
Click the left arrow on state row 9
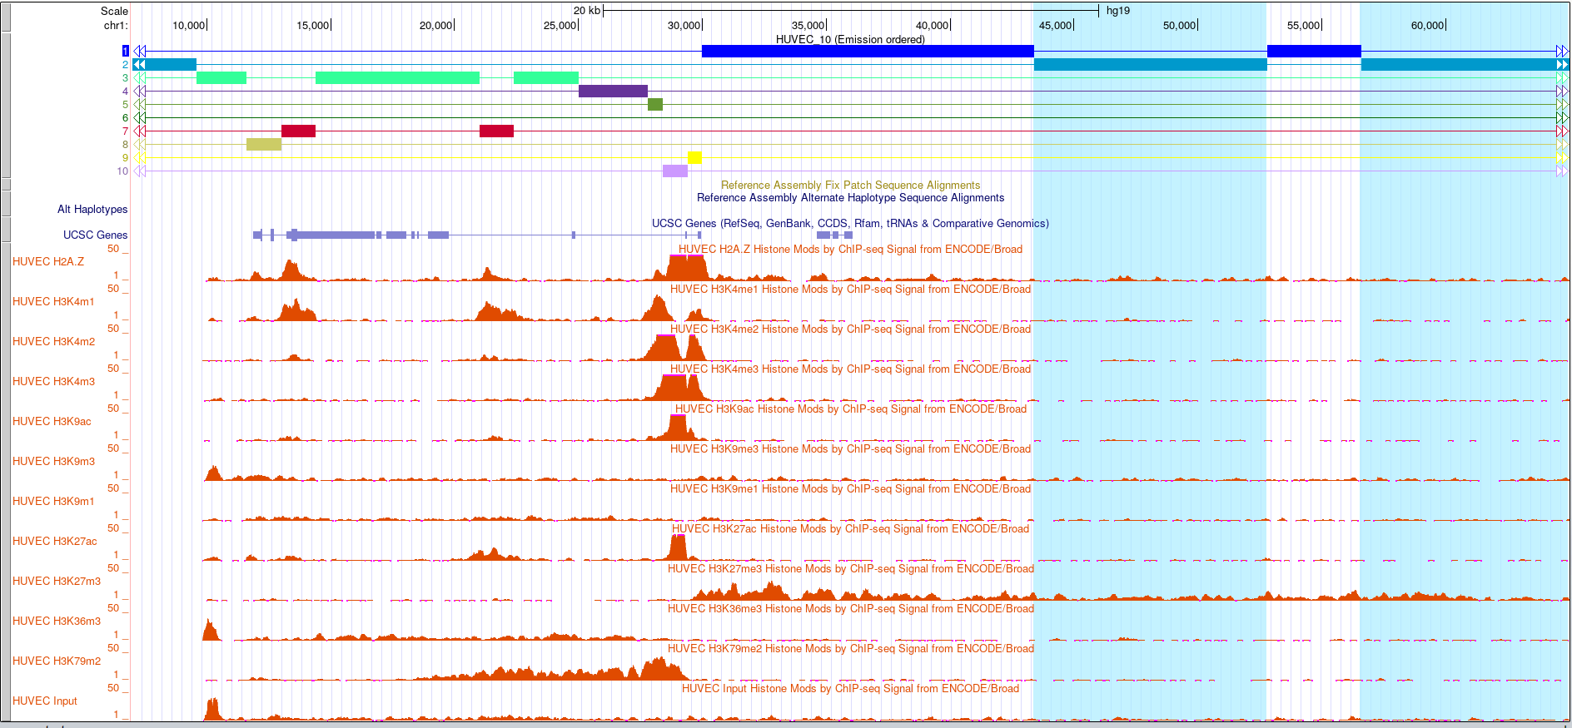tap(140, 158)
